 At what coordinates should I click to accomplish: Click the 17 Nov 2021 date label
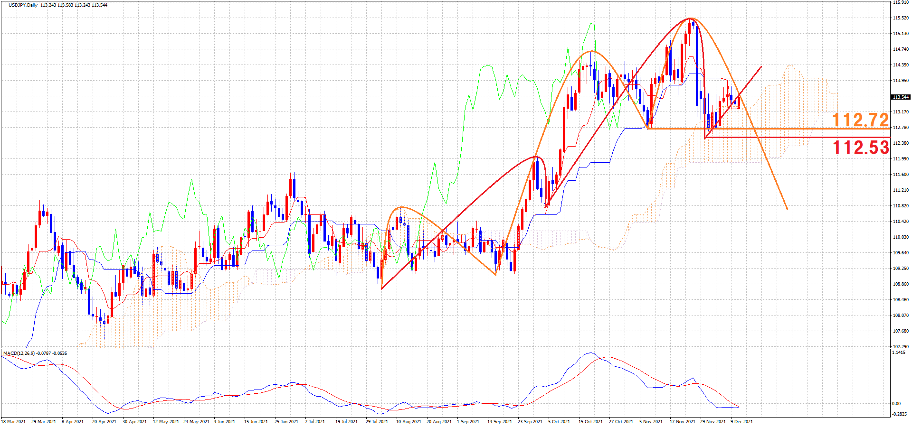point(682,421)
